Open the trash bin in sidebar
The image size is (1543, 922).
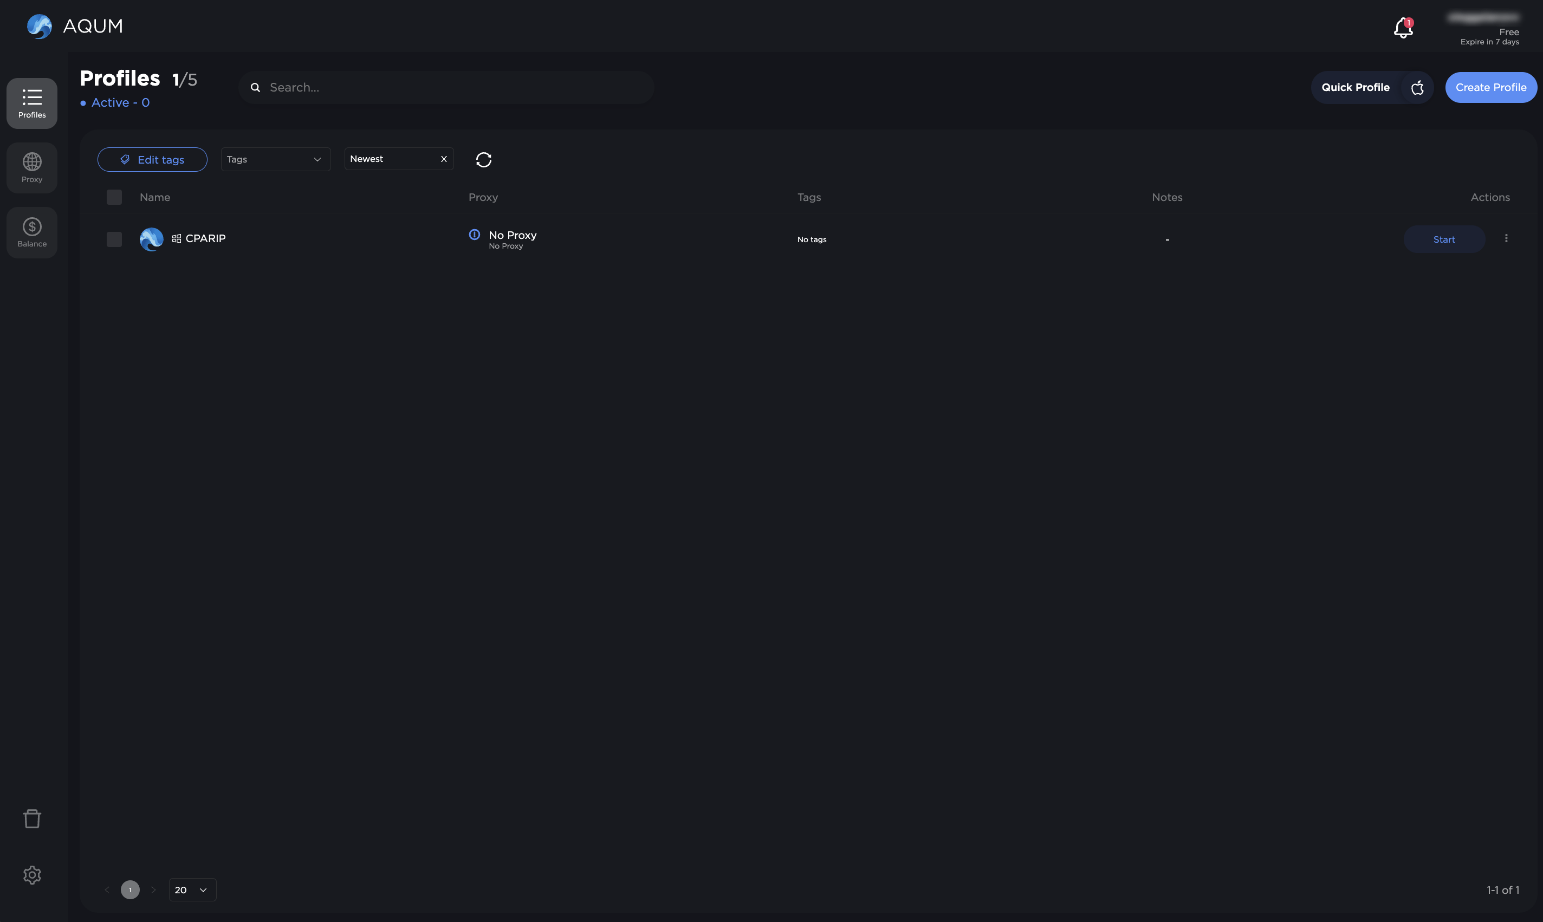[x=33, y=818]
